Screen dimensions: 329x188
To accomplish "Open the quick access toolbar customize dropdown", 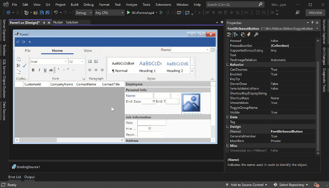I will click(30, 42).
